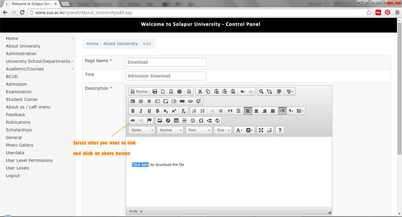Click the Block Quote icon
This screenshot has height=217, width=402.
coord(230,111)
